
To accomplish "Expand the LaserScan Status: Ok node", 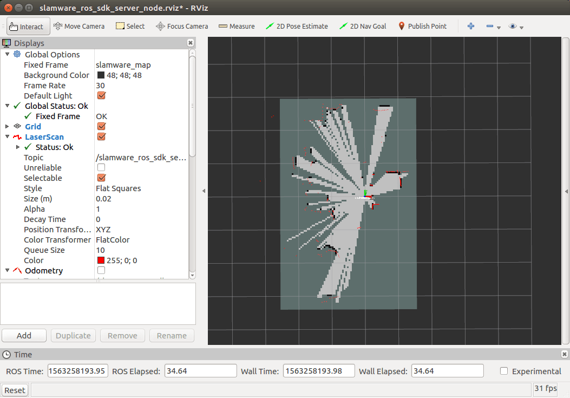I will coord(18,147).
